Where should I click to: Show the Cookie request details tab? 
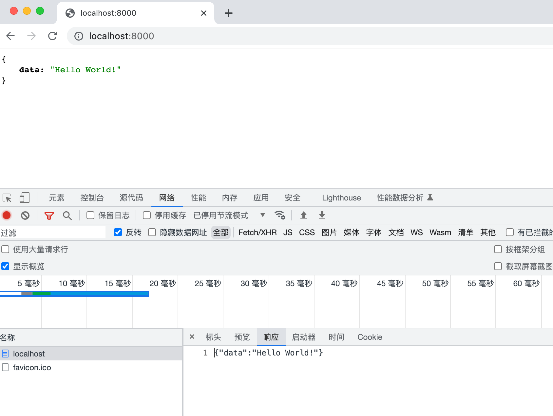[x=370, y=337]
